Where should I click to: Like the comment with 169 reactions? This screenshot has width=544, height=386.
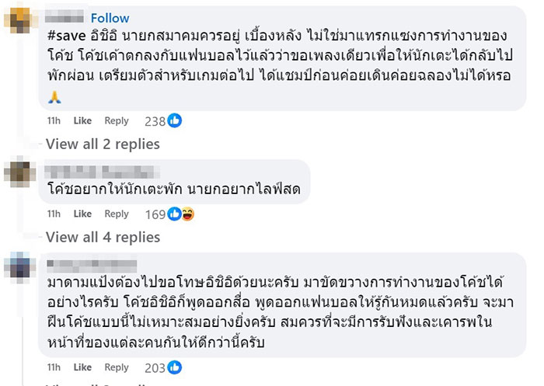coord(82,214)
